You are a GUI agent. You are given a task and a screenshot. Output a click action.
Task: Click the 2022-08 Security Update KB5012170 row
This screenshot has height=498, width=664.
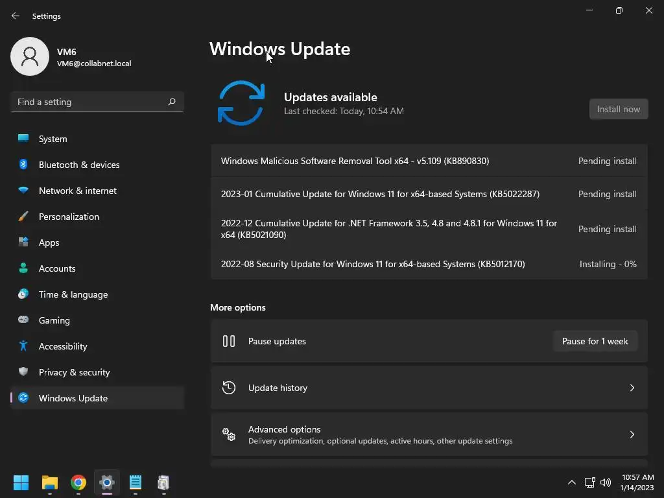[429, 264]
